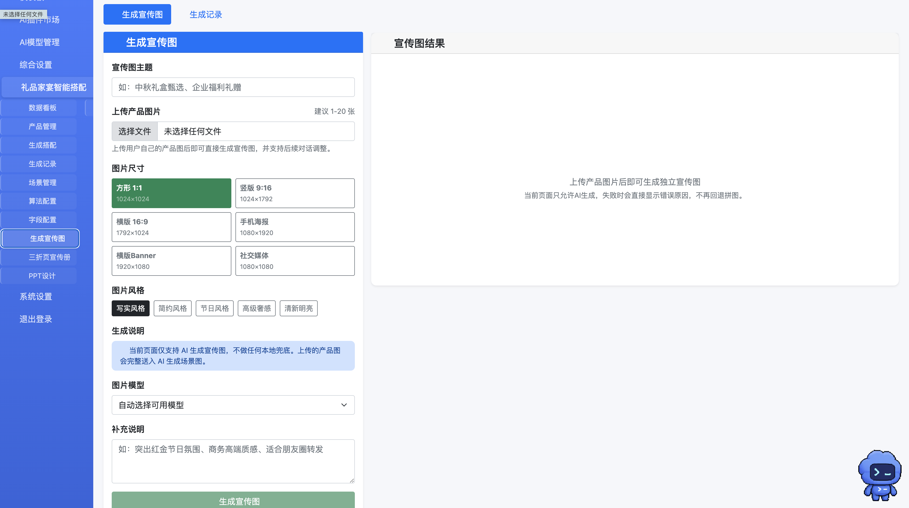
Task: Select the 节日风格 style chip
Action: [x=214, y=308]
